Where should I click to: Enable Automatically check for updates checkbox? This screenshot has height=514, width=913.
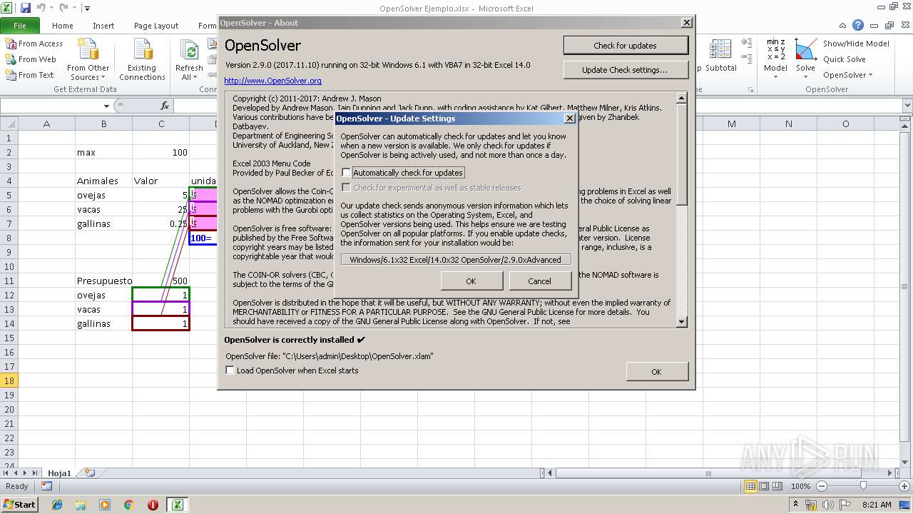click(347, 173)
